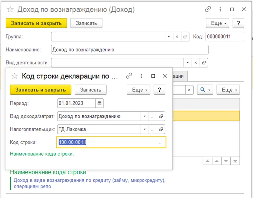Open the Вид дохода/затрат item card
Image resolution: width=253 pixels, height=198 pixels.
(x=161, y=116)
